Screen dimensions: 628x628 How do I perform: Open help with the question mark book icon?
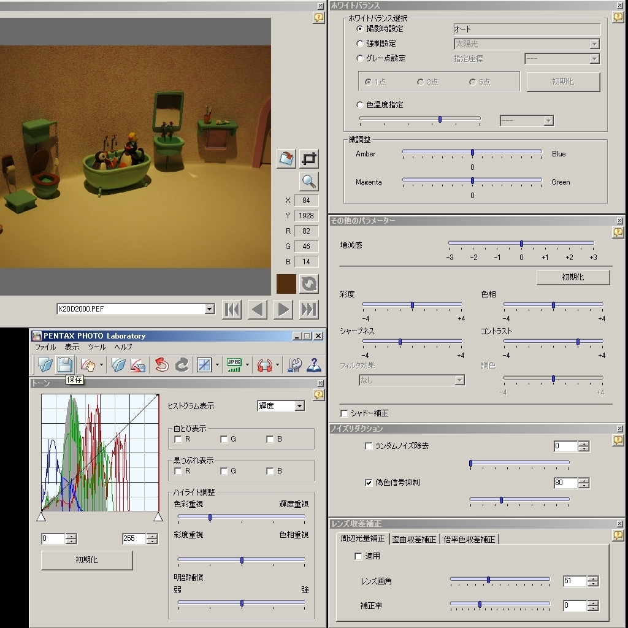(x=314, y=365)
